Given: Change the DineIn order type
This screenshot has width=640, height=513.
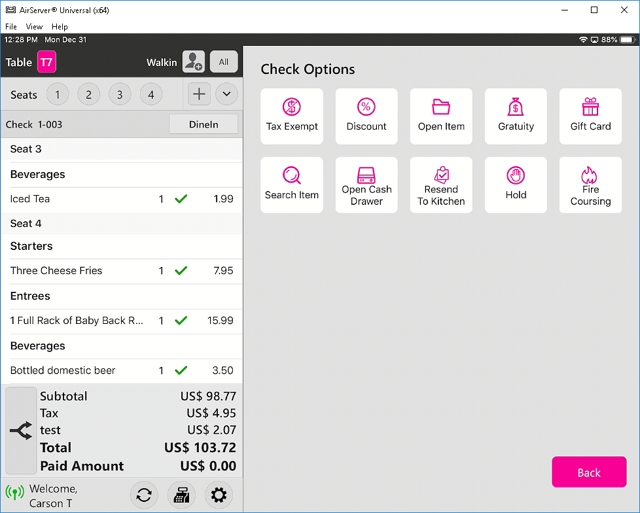Looking at the screenshot, I should click(x=204, y=124).
